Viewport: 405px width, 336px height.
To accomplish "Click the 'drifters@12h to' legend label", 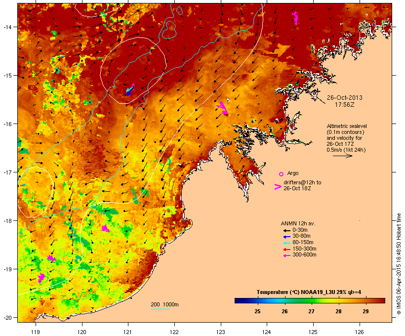I will pos(302,182).
